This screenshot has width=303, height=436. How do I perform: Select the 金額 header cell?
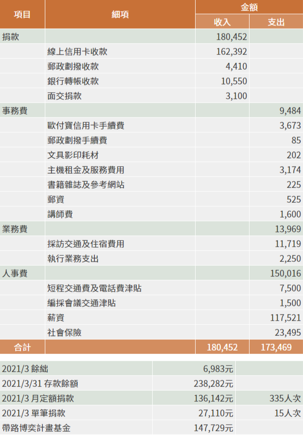pos(249,7)
